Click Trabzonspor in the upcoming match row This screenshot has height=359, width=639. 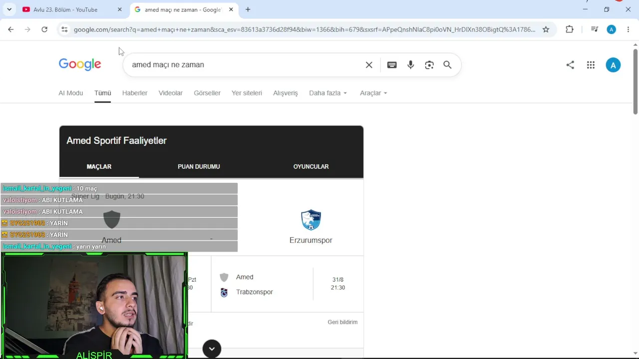pyautogui.click(x=255, y=292)
